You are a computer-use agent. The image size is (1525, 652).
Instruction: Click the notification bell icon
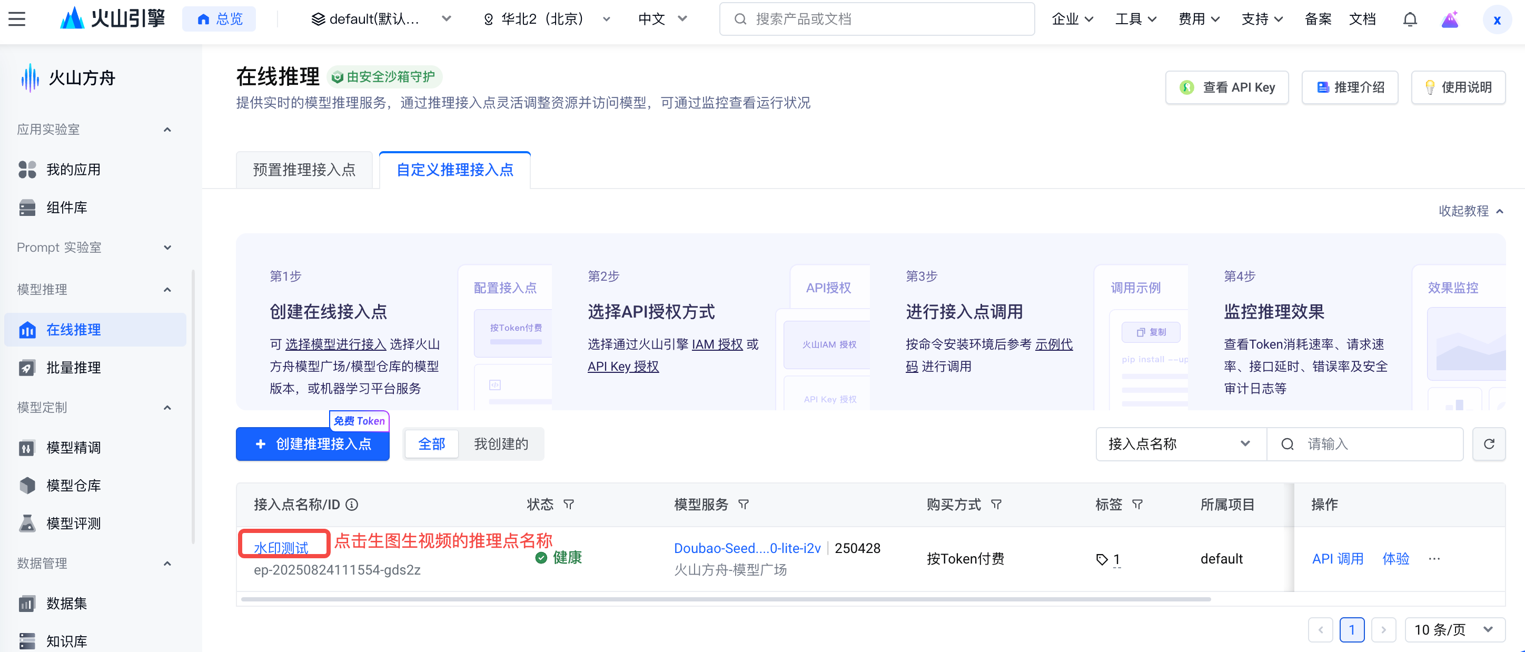click(1410, 19)
